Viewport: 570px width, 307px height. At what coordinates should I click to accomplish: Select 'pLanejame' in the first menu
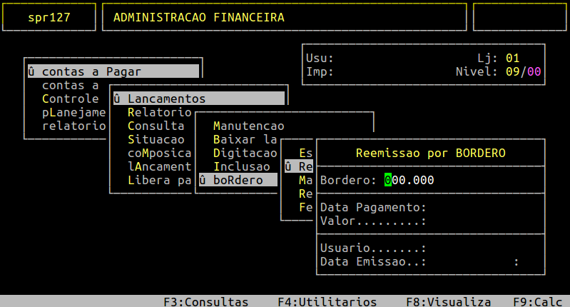click(x=73, y=112)
